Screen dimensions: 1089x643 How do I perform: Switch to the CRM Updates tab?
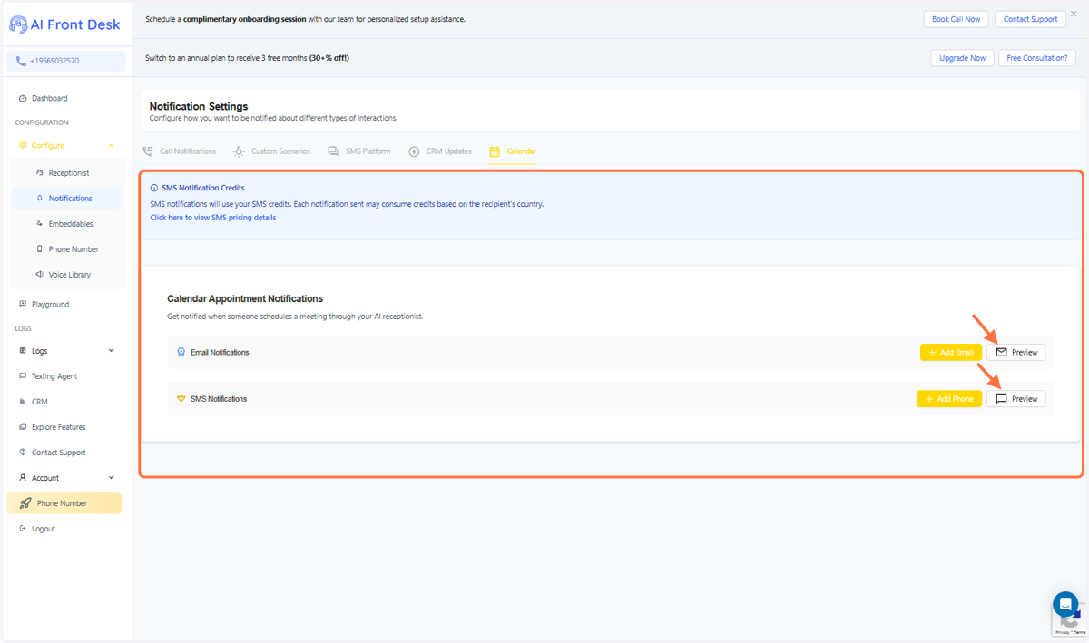[x=440, y=151]
